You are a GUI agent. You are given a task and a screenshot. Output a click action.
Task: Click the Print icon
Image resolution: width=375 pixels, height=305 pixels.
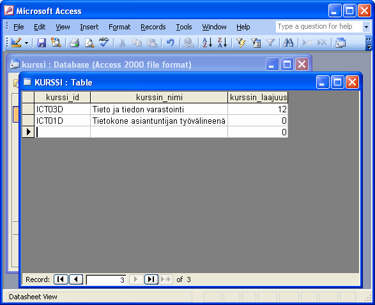(74, 43)
